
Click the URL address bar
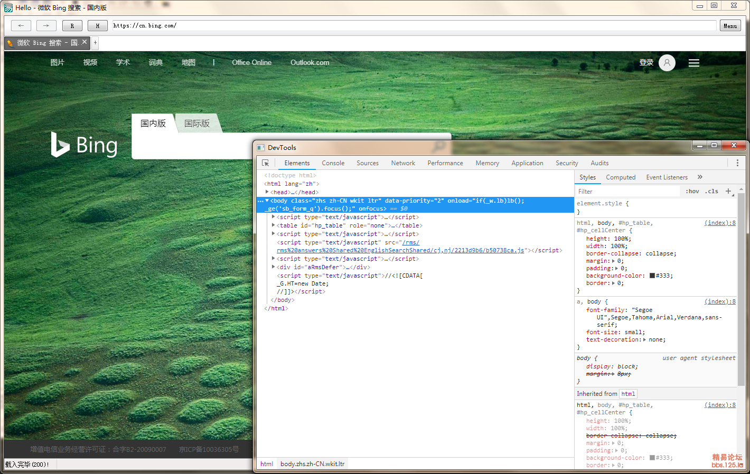coord(414,25)
